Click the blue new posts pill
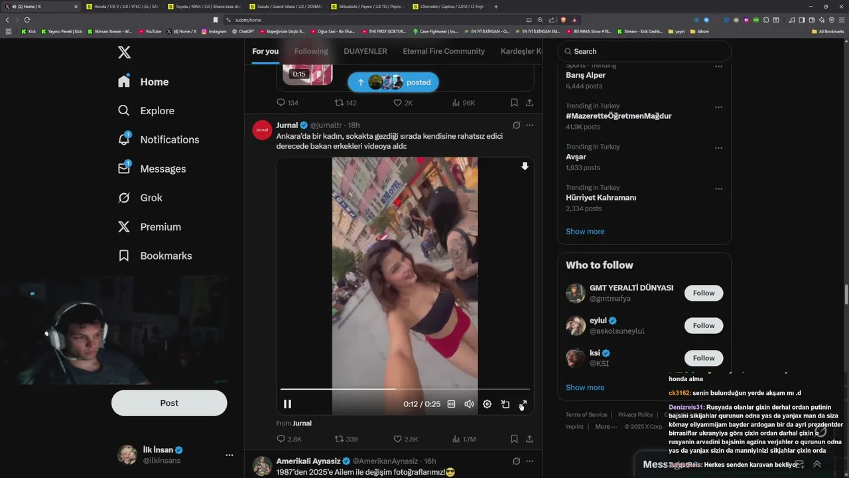This screenshot has height=478, width=849. [393, 82]
